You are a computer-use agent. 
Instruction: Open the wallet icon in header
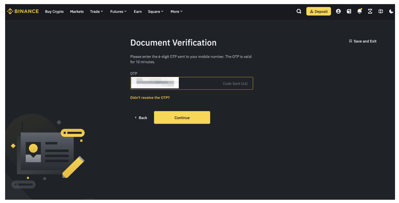(x=349, y=11)
